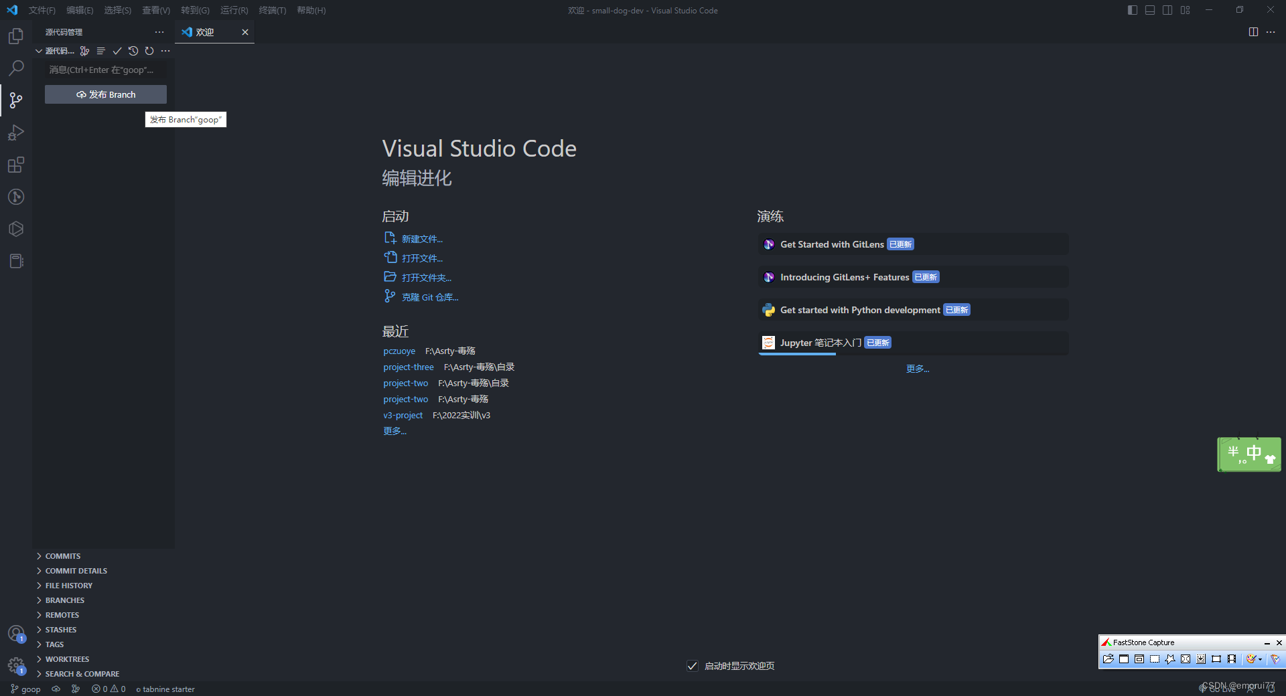Open customize layout icon in title bar
The width and height of the screenshot is (1286, 696).
point(1186,10)
